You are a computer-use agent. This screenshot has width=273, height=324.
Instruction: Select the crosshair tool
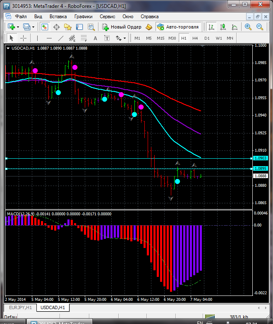click(24, 38)
